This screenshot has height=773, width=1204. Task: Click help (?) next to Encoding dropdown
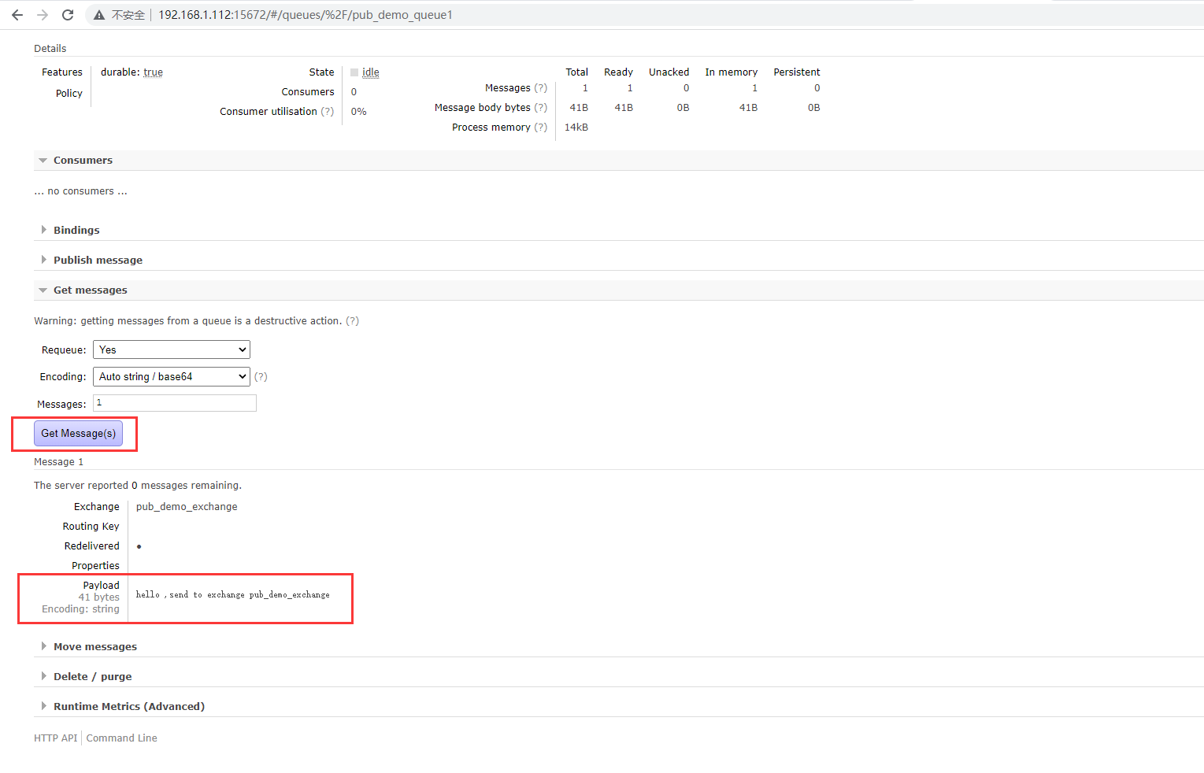coord(261,377)
